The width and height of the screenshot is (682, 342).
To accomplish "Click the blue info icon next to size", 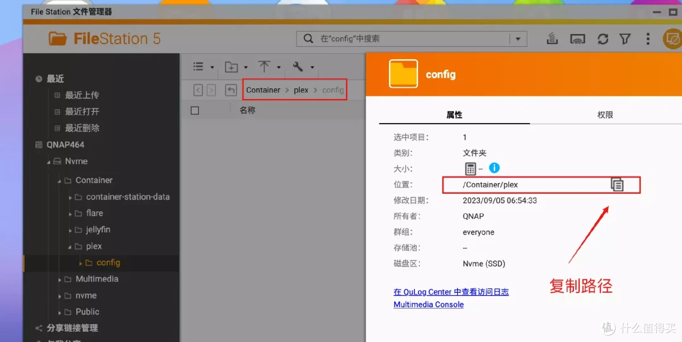I will (494, 167).
